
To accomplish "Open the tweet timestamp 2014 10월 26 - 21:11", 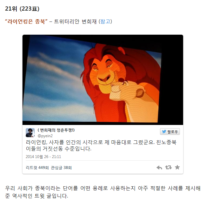I will point(43,156).
